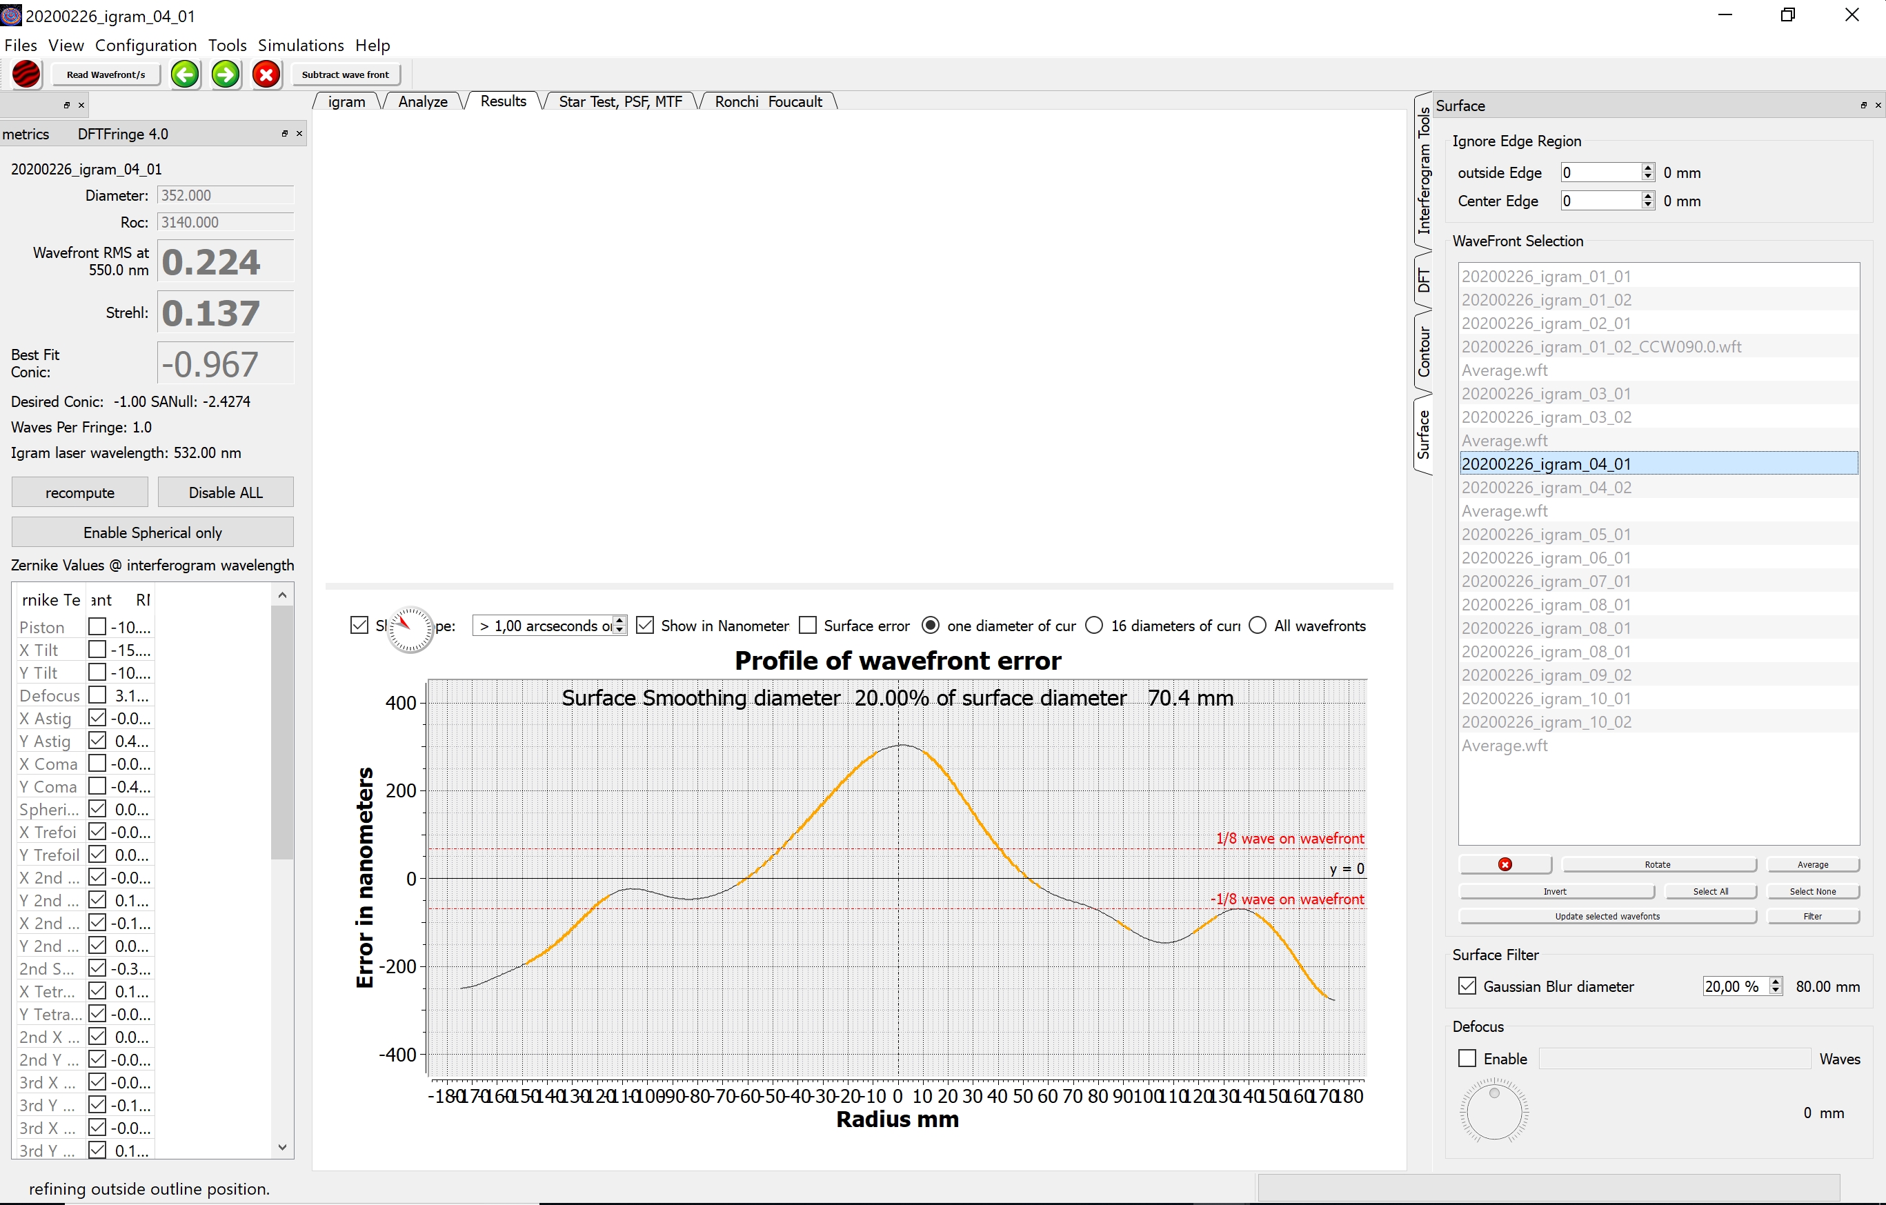The image size is (1886, 1205).
Task: Open the Simulations menu
Action: click(x=301, y=46)
